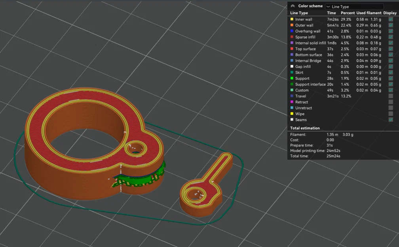399x247 pixels.
Task: Toggle Support display checkbox
Action: click(391, 78)
